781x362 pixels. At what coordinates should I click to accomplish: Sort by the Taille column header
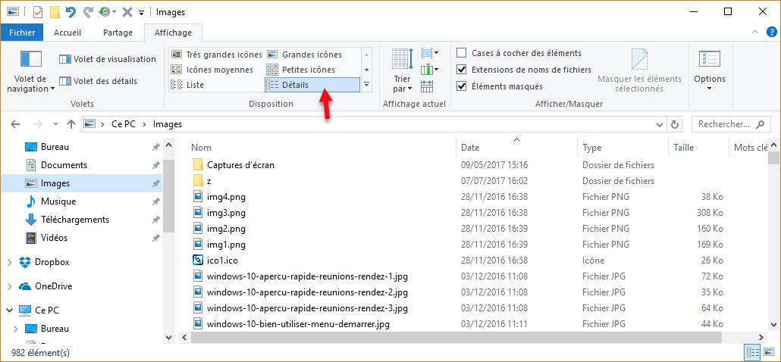coord(684,148)
